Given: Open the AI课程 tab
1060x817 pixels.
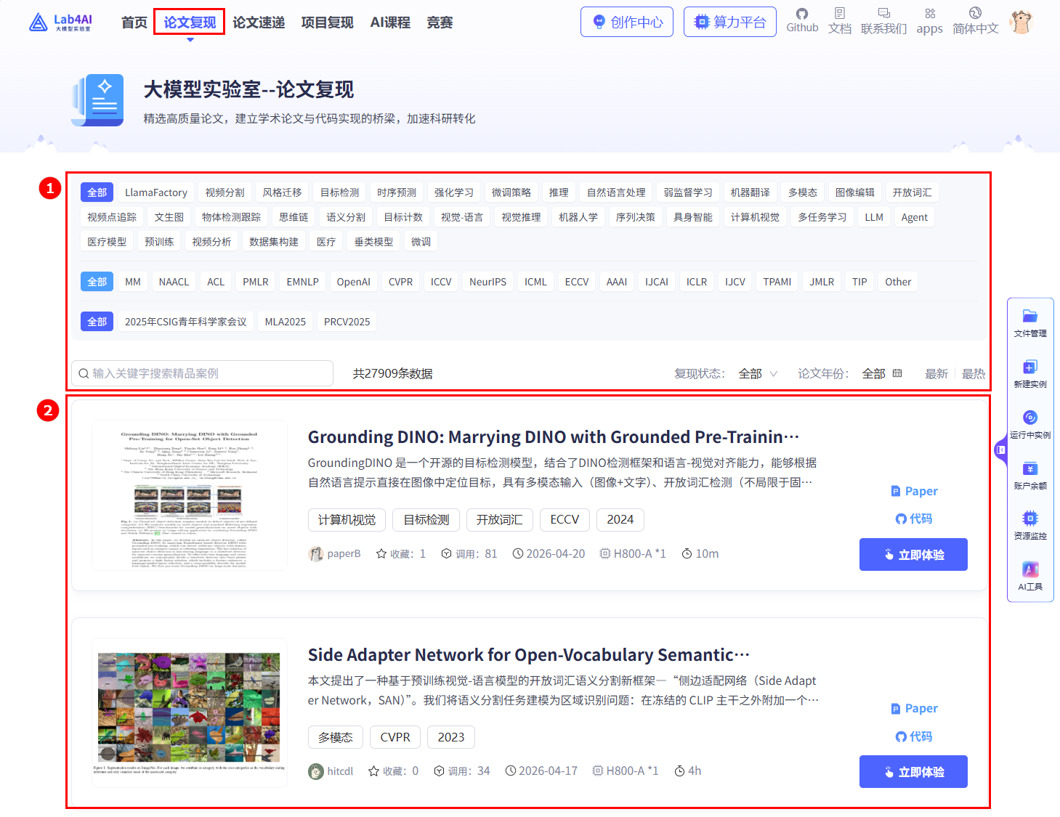Looking at the screenshot, I should tap(390, 23).
